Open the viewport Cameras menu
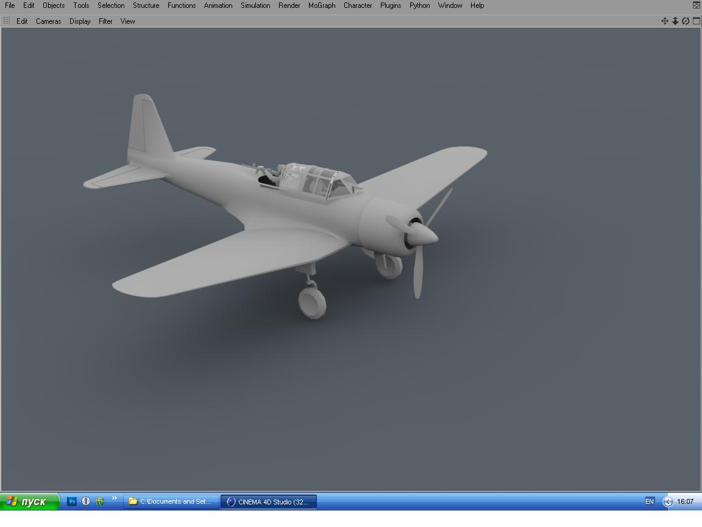 point(48,21)
